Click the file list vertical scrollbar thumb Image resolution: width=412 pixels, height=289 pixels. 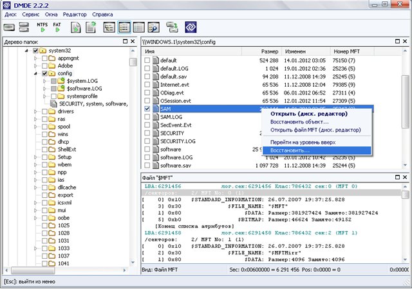pos(405,101)
